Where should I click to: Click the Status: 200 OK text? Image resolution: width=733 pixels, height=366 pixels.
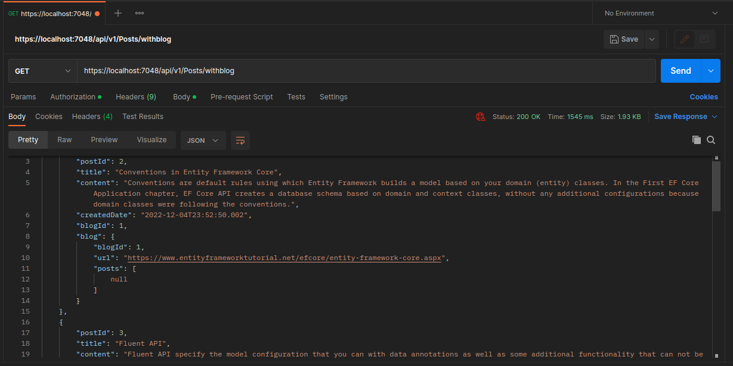coord(516,117)
